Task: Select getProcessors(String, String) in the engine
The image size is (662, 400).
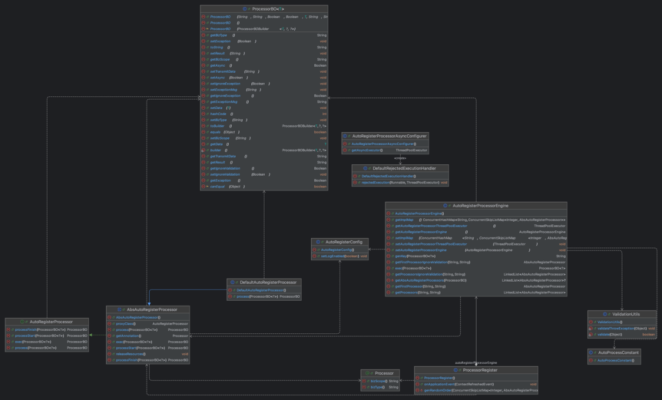Action: coord(476,292)
